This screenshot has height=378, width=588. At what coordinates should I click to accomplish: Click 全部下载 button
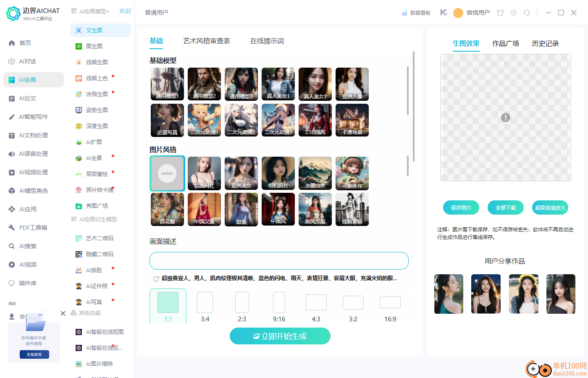(506, 207)
